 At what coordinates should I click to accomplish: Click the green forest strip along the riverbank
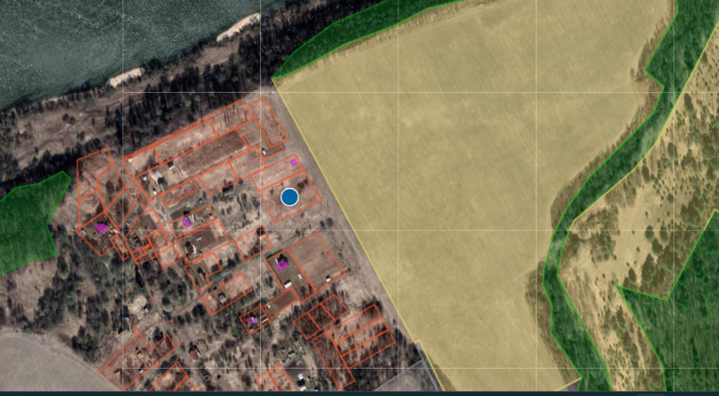pyautogui.click(x=345, y=32)
